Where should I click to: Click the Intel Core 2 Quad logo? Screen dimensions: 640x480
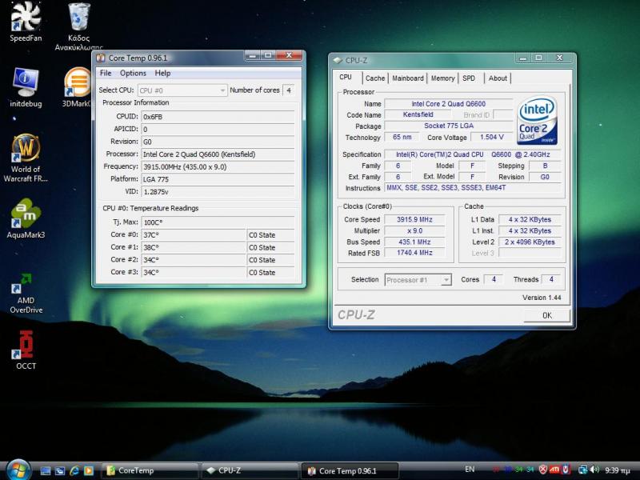537,120
